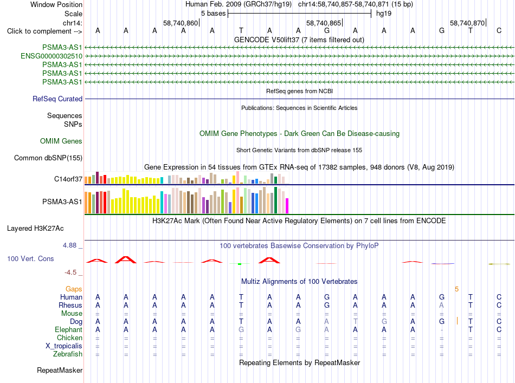
Task: Click the Chicken alignment row label
Action: click(x=69, y=337)
